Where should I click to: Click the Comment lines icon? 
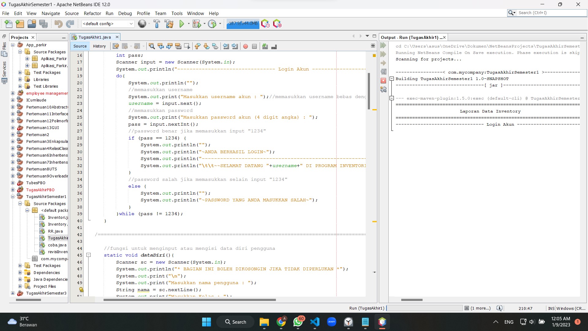tap(265, 46)
